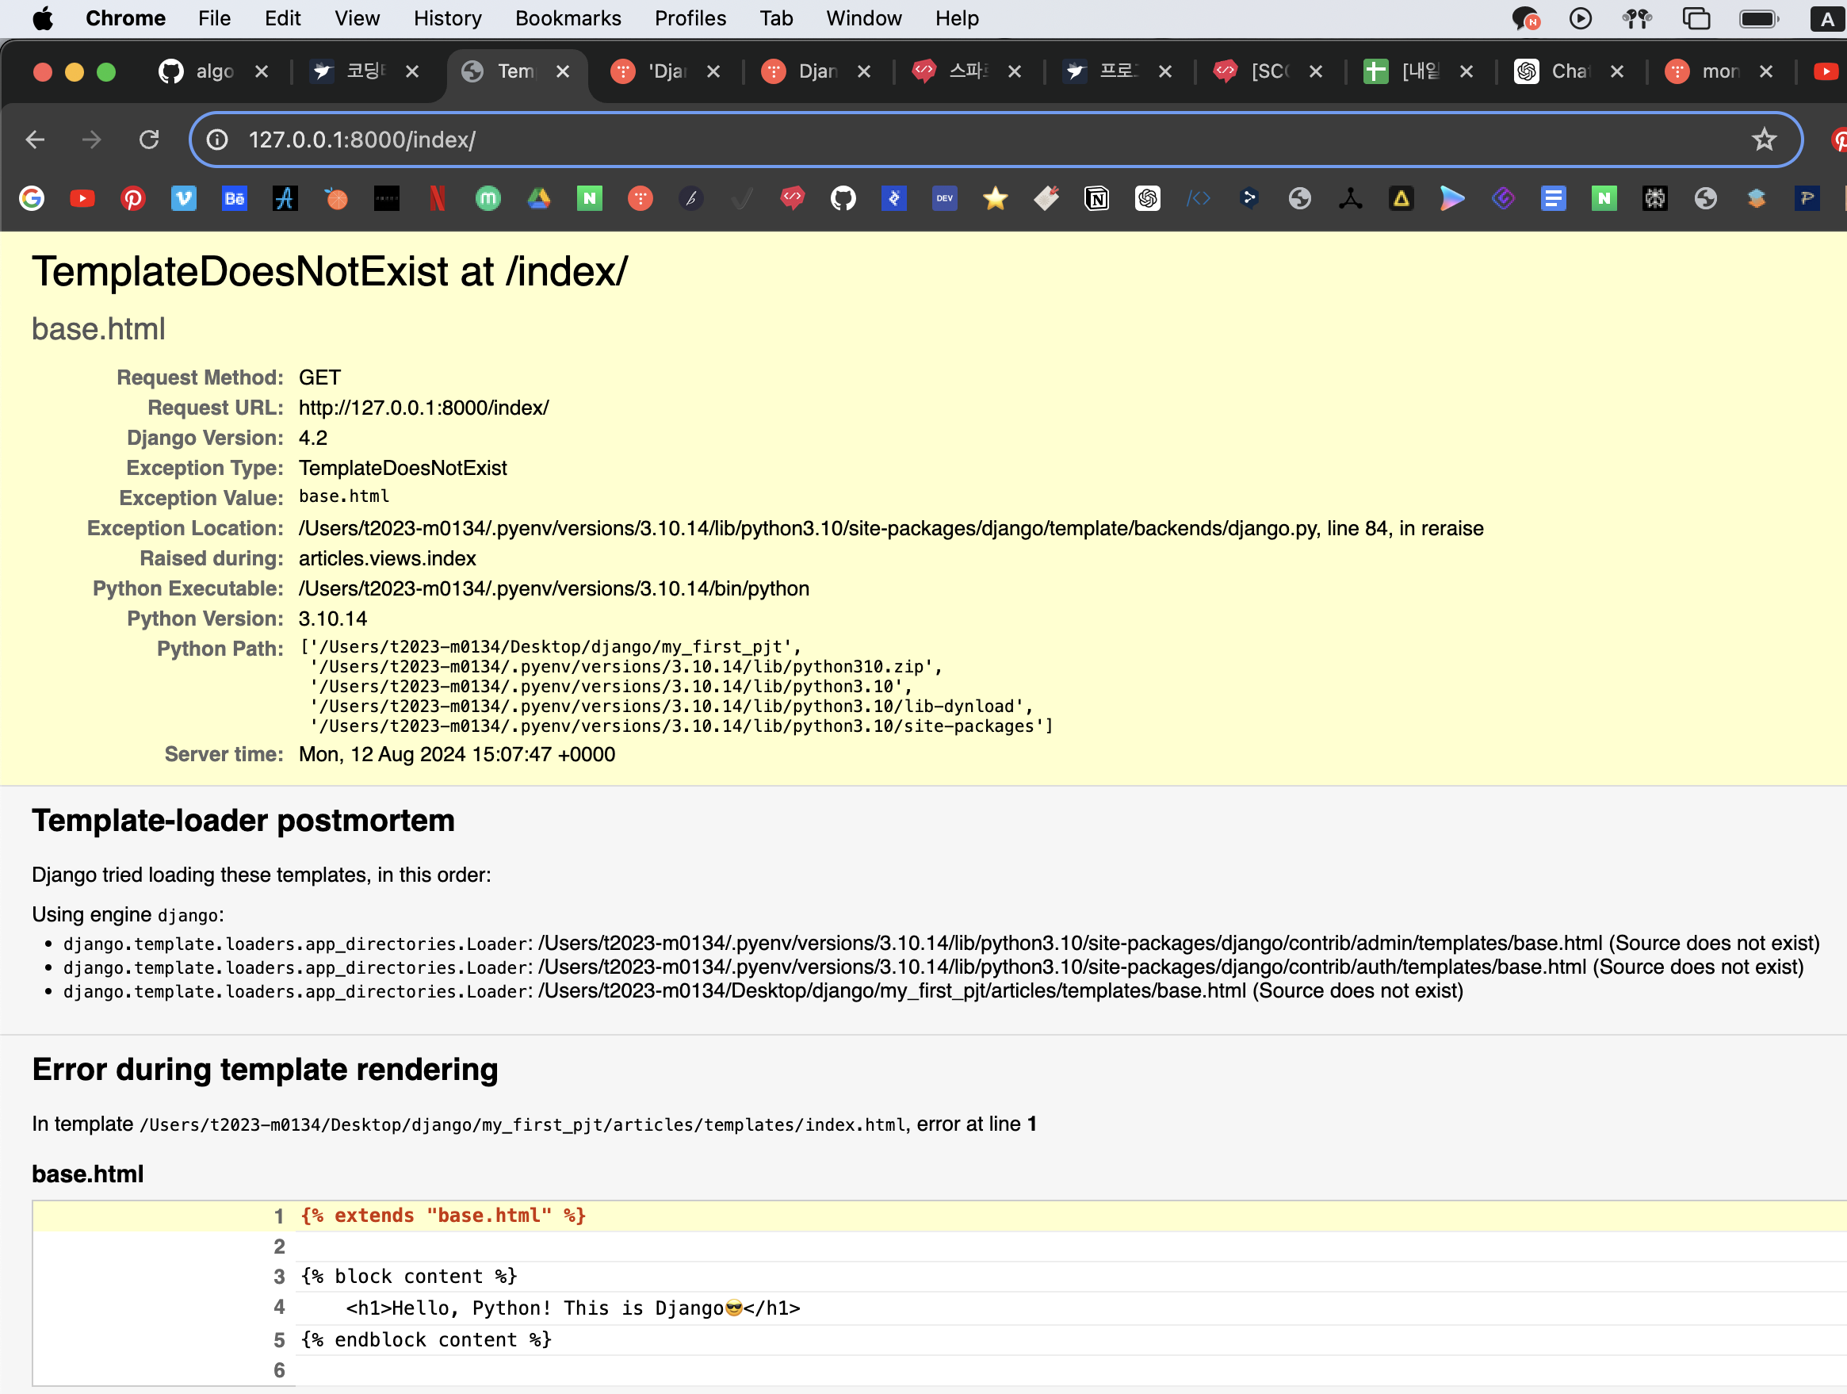Viewport: 1847px width, 1394px height.
Task: Click the site information icon in address bar
Action: tap(217, 140)
